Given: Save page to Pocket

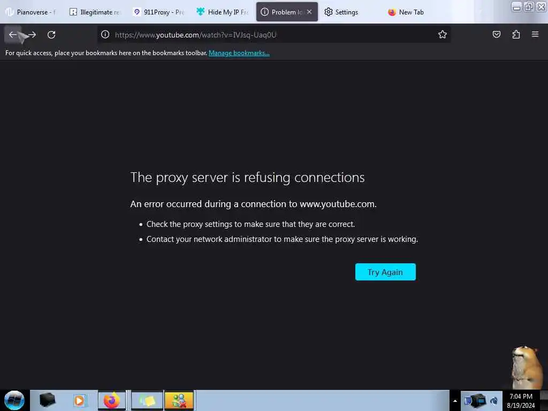Looking at the screenshot, I should [496, 34].
